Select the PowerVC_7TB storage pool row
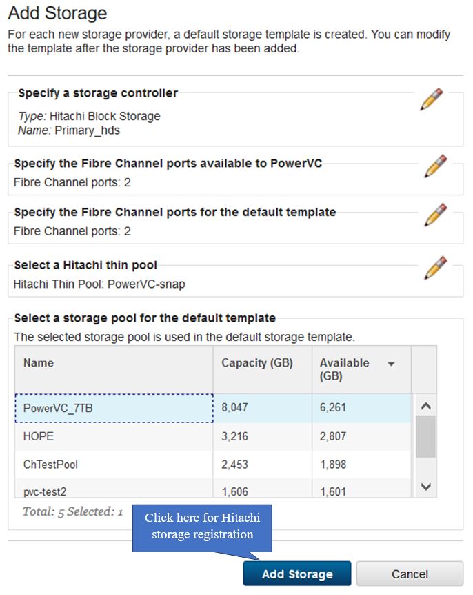Image resolution: width=473 pixels, height=595 pixels. pyautogui.click(x=213, y=409)
